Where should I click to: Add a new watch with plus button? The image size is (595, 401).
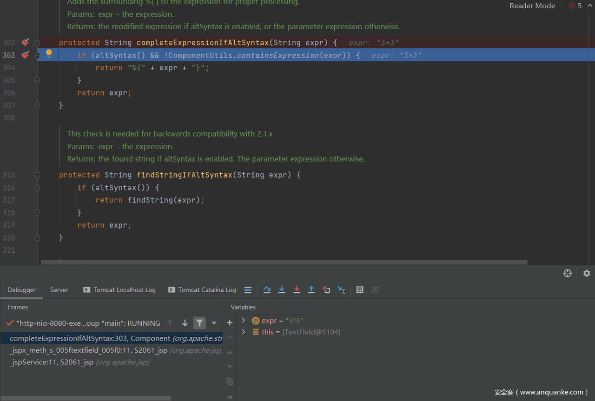point(230,322)
